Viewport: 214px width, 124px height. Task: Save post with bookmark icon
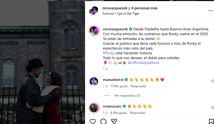pyautogui.click(x=211, y=121)
